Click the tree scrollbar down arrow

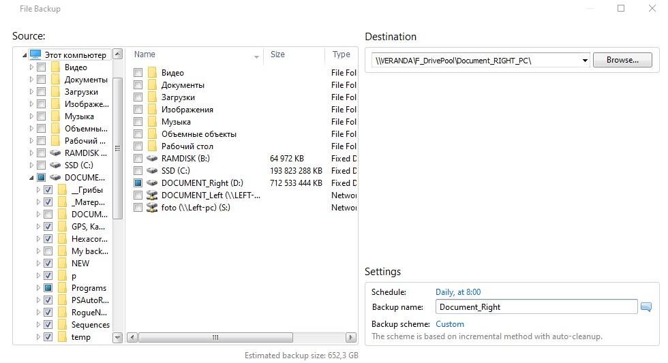[118, 338]
